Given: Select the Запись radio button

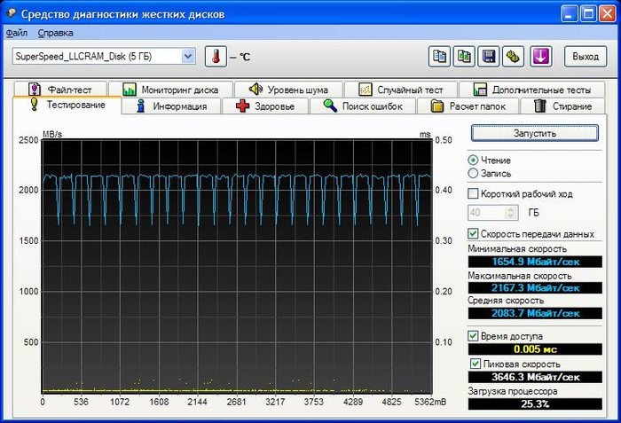Looking at the screenshot, I should tap(473, 174).
